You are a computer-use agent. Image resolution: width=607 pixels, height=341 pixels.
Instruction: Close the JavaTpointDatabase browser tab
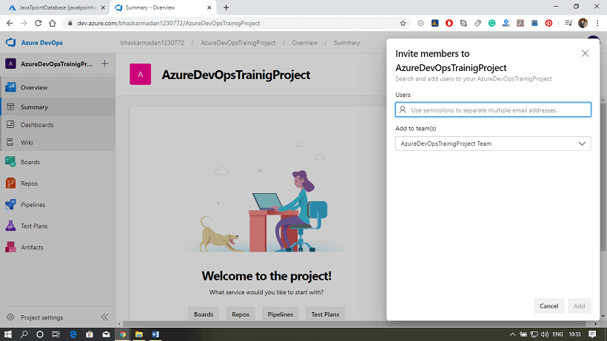point(103,7)
